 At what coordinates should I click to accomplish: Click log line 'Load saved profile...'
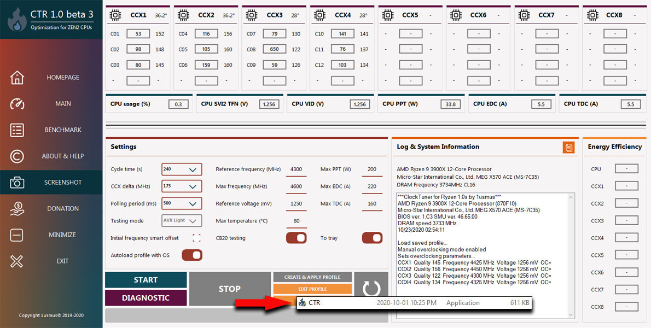[423, 243]
